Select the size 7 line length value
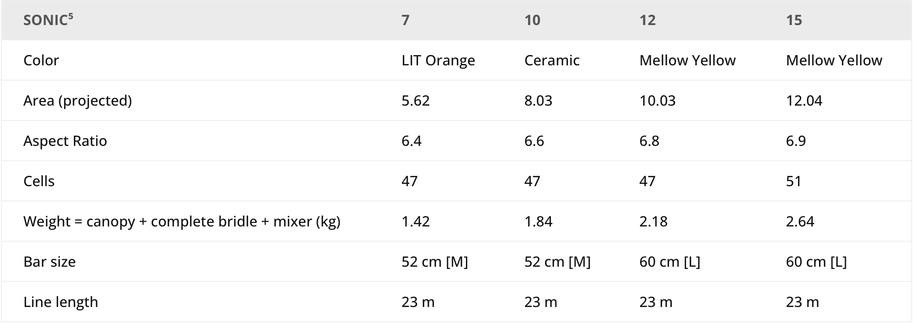This screenshot has width=913, height=324. (x=418, y=302)
